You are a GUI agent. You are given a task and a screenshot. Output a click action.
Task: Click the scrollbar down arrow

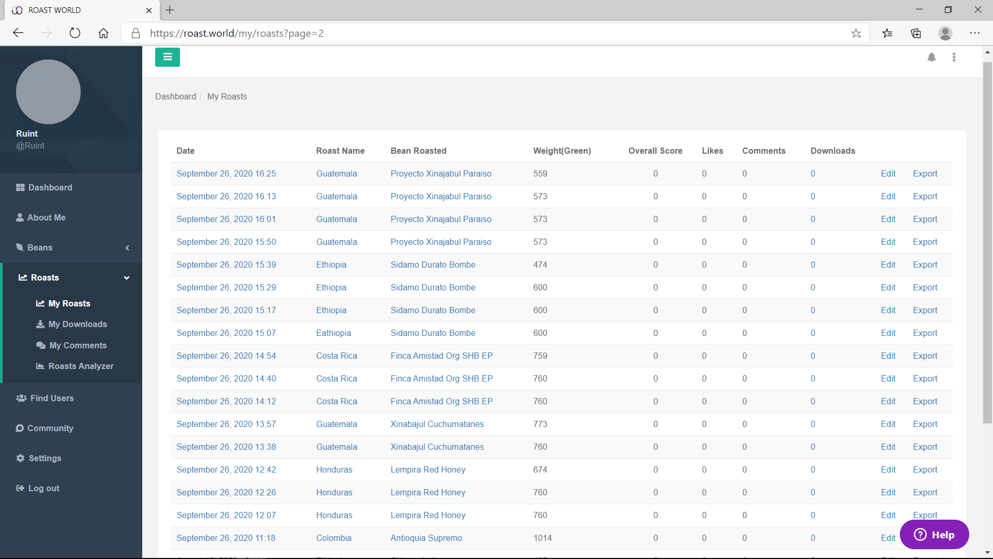click(987, 553)
